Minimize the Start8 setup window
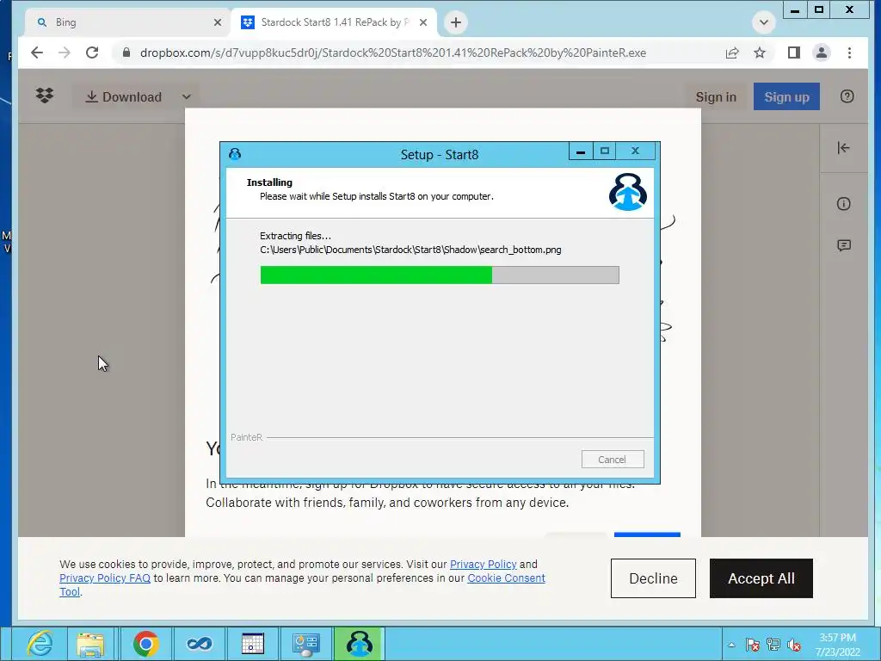881x661 pixels. pyautogui.click(x=581, y=151)
